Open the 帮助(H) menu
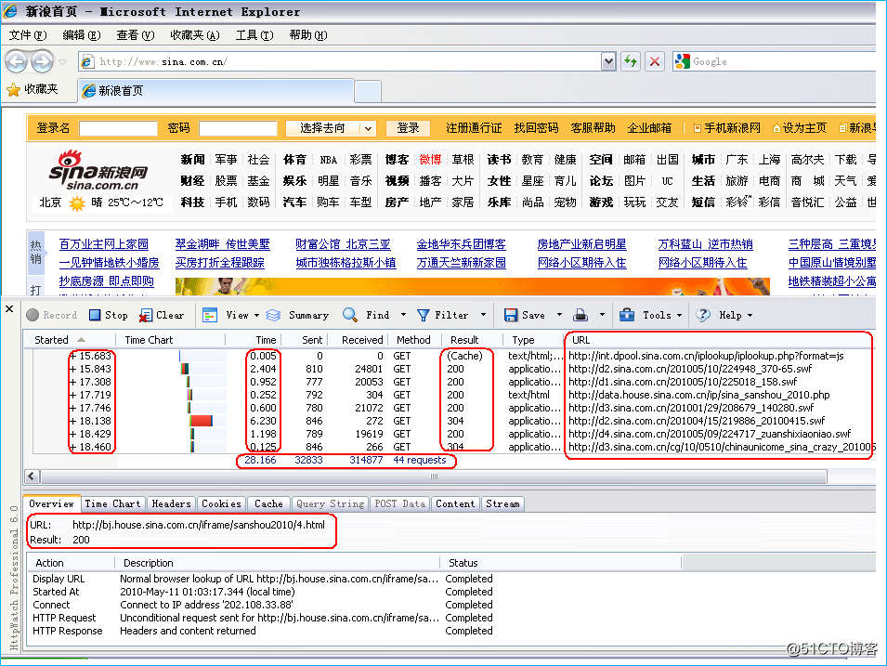This screenshot has width=887, height=666. click(308, 35)
